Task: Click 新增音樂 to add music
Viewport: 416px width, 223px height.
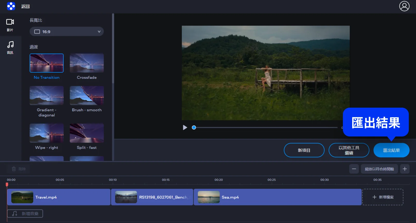Action: click(25, 213)
